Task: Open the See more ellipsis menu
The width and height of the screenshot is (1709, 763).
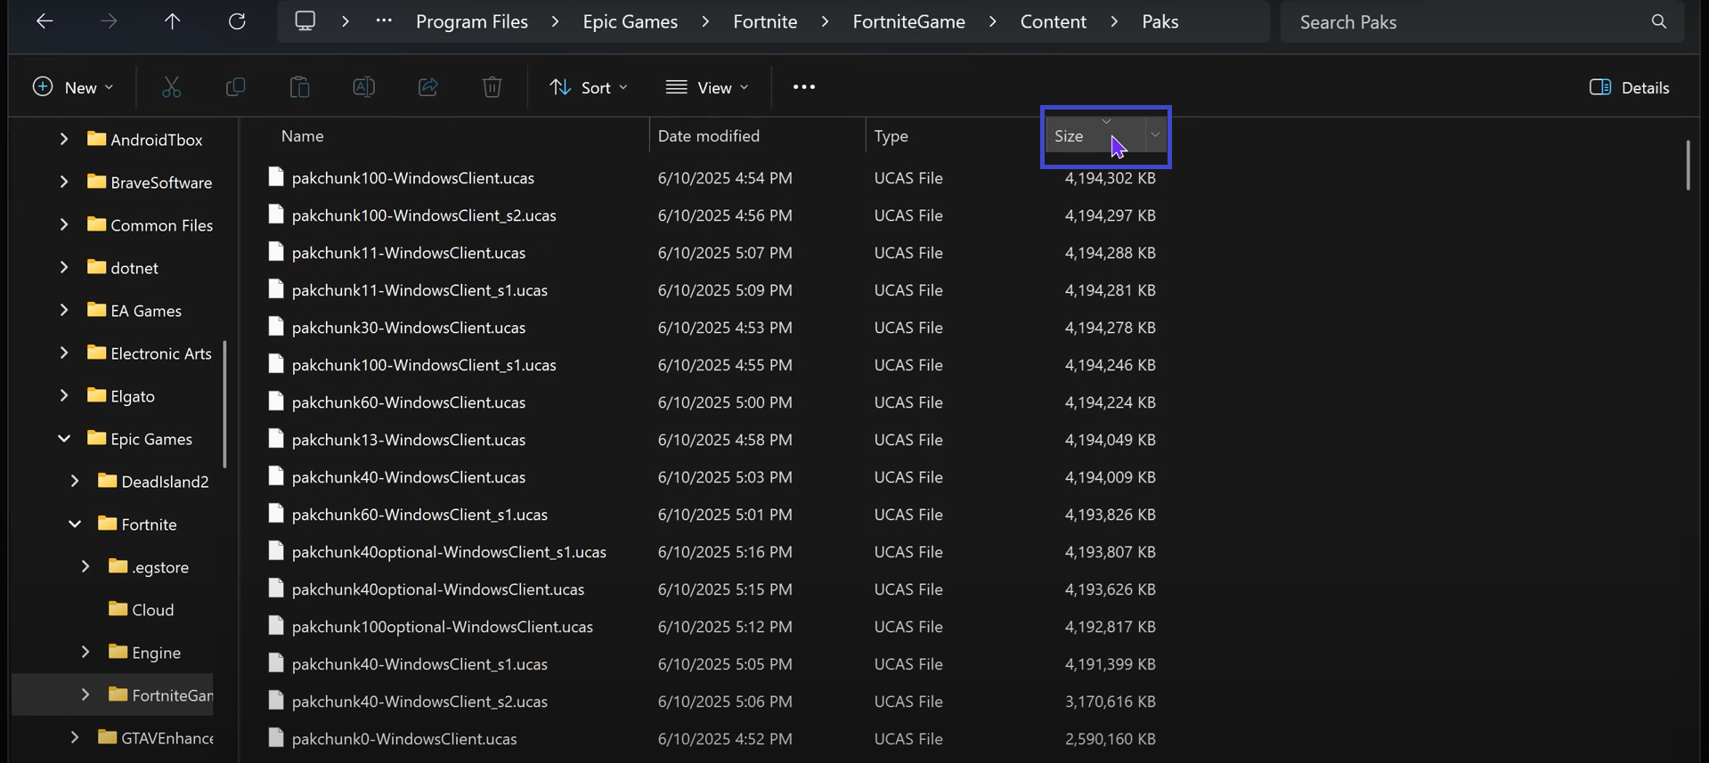Action: [803, 87]
